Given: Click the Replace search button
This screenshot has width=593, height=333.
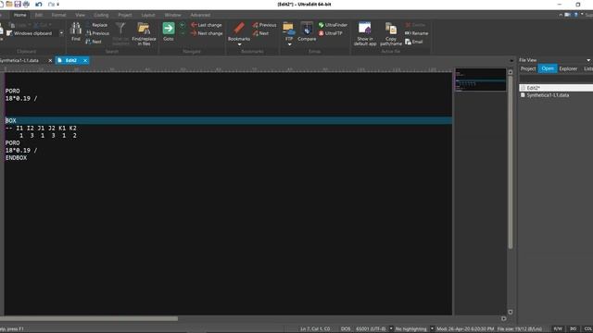Looking at the screenshot, I should pos(96,25).
